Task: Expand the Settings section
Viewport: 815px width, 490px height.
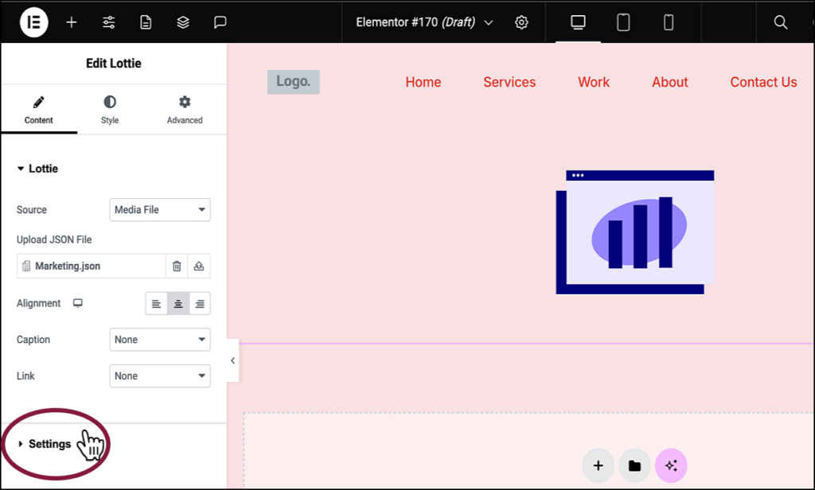Action: 49,443
